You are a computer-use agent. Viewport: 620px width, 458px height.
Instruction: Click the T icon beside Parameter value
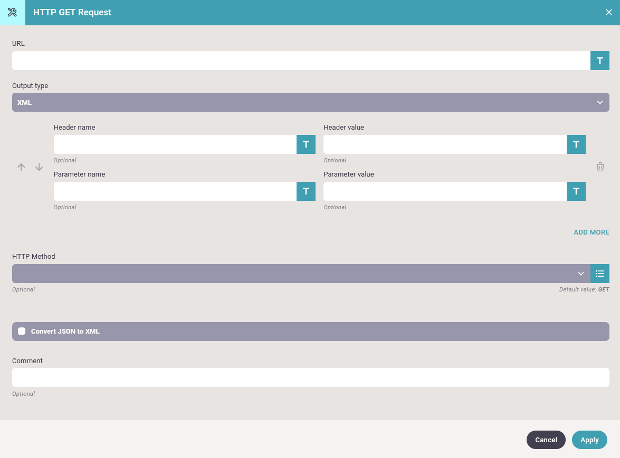point(576,191)
